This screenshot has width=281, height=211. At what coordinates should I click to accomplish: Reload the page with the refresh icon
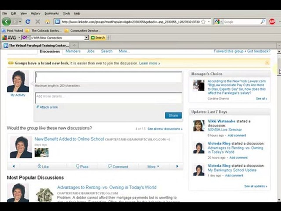coord(28,22)
